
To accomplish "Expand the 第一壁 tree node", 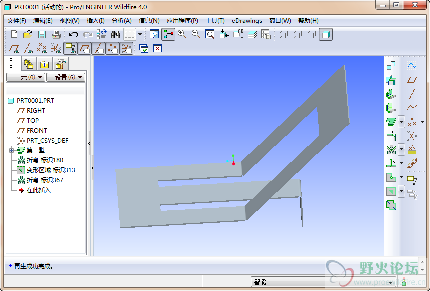I will [11, 150].
